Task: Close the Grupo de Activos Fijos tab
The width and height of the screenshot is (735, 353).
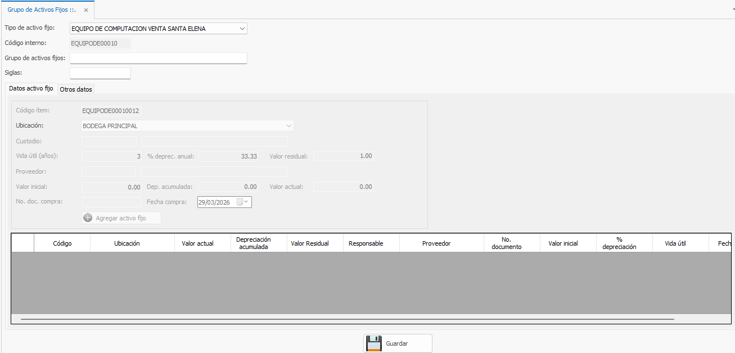Action: (85, 10)
